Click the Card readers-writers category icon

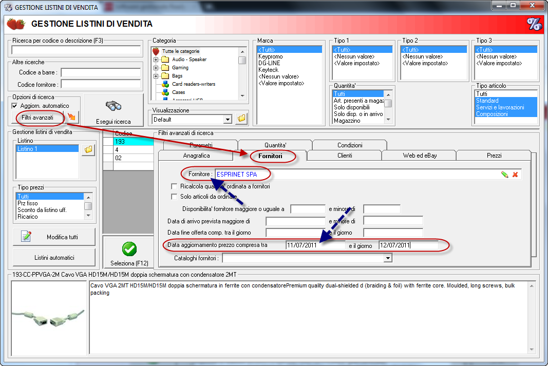tap(165, 84)
